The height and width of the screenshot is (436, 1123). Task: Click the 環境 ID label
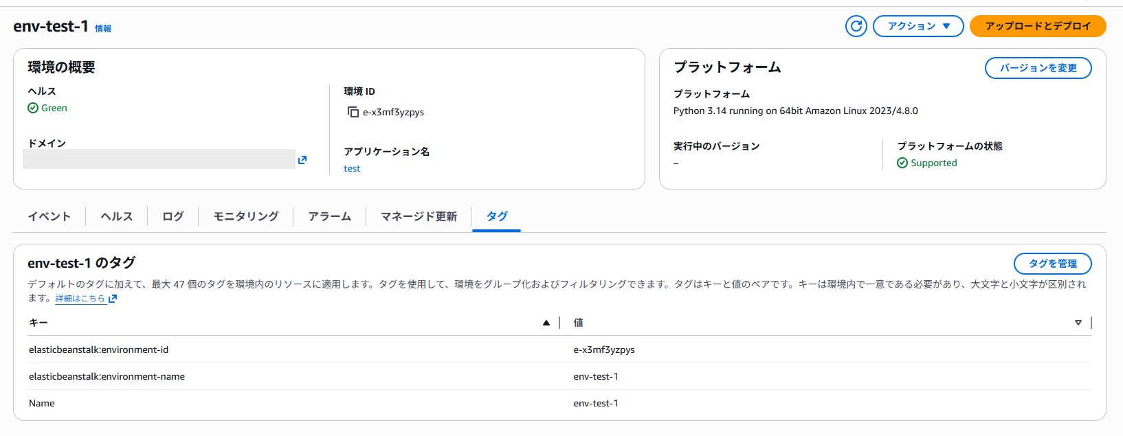(x=359, y=91)
